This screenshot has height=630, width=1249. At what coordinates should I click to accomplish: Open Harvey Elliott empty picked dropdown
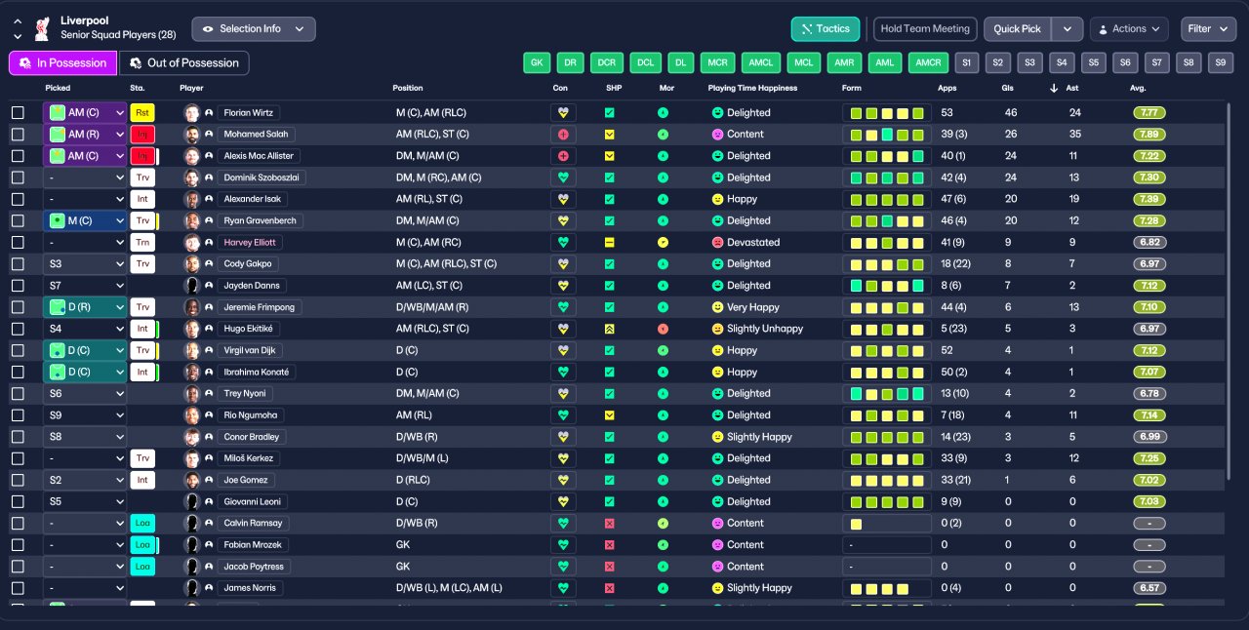[x=85, y=242]
